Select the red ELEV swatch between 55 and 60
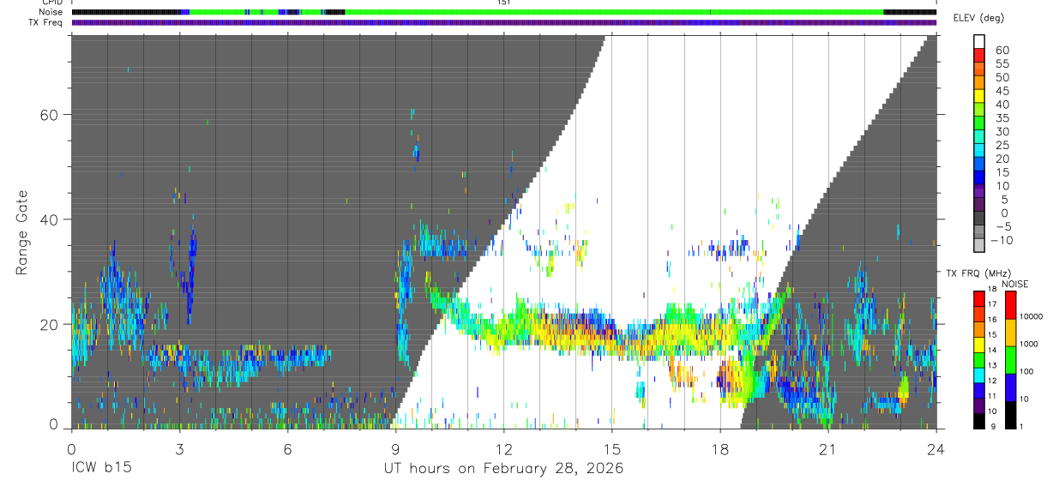1053x486 pixels. click(979, 56)
